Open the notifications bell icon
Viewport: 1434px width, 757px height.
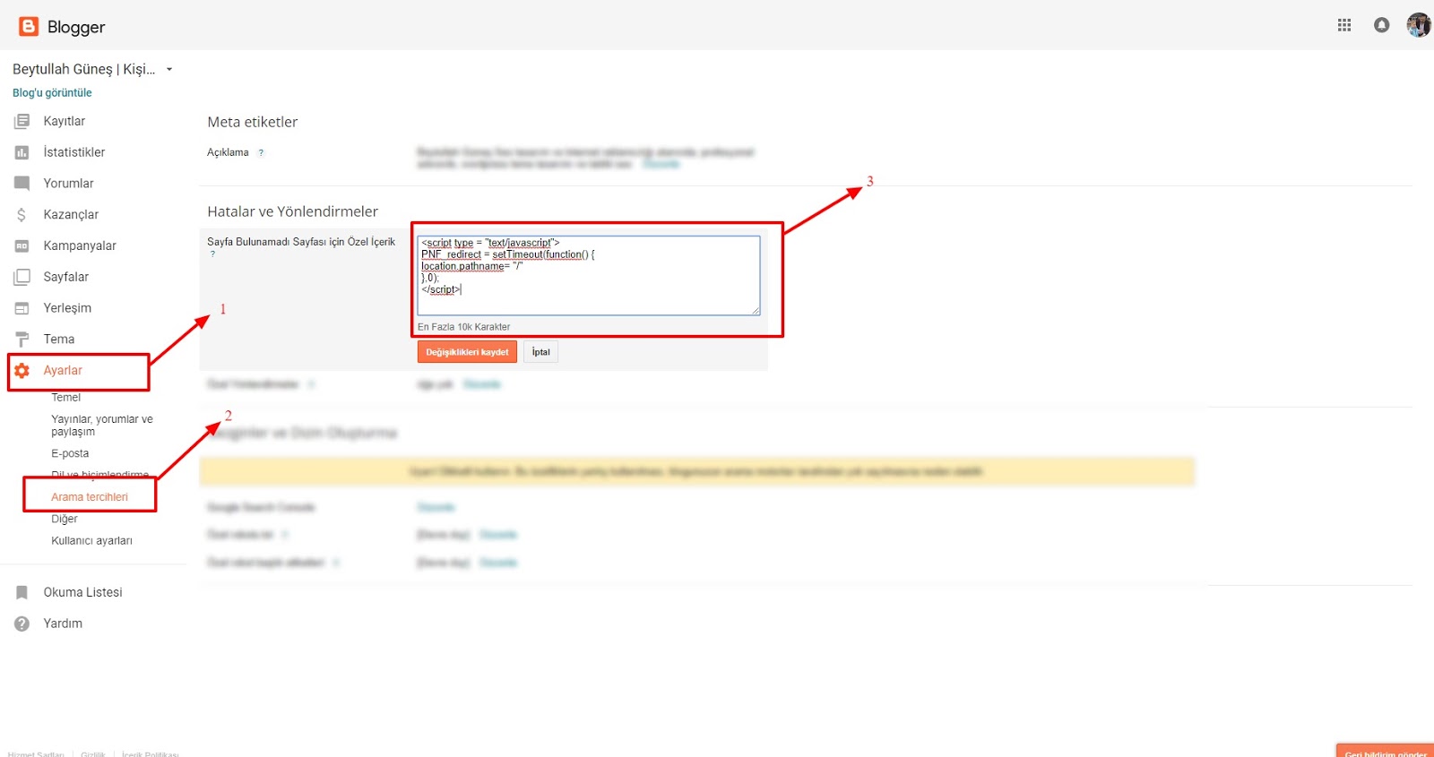[x=1382, y=25]
